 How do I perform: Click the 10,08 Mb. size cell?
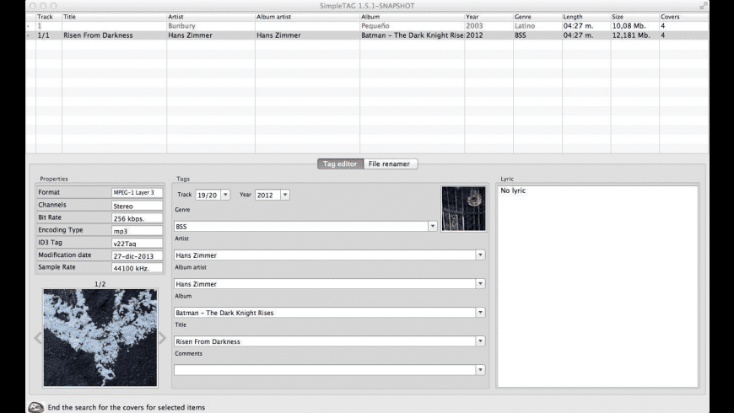pyautogui.click(x=634, y=26)
